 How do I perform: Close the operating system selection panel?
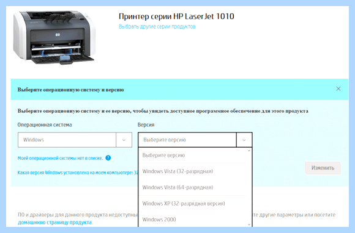pos(338,89)
